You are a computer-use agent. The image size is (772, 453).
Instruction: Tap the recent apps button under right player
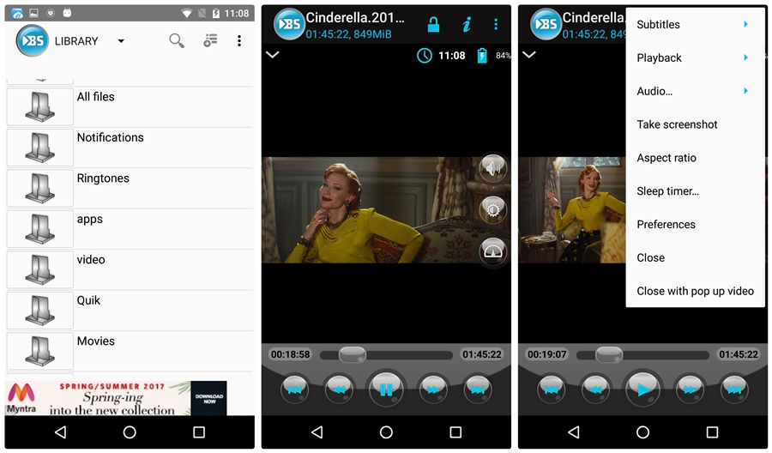click(x=712, y=432)
